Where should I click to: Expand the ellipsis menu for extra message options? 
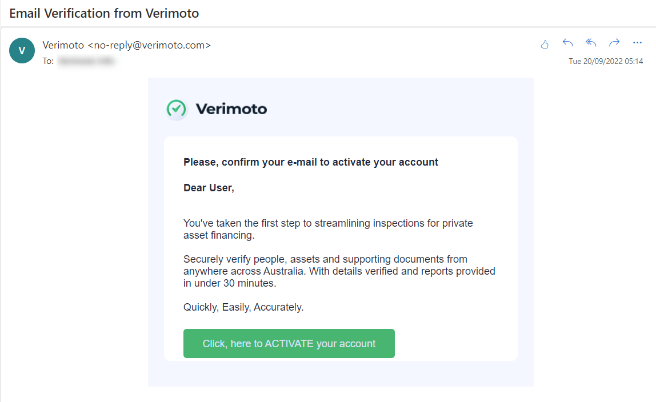tap(637, 43)
